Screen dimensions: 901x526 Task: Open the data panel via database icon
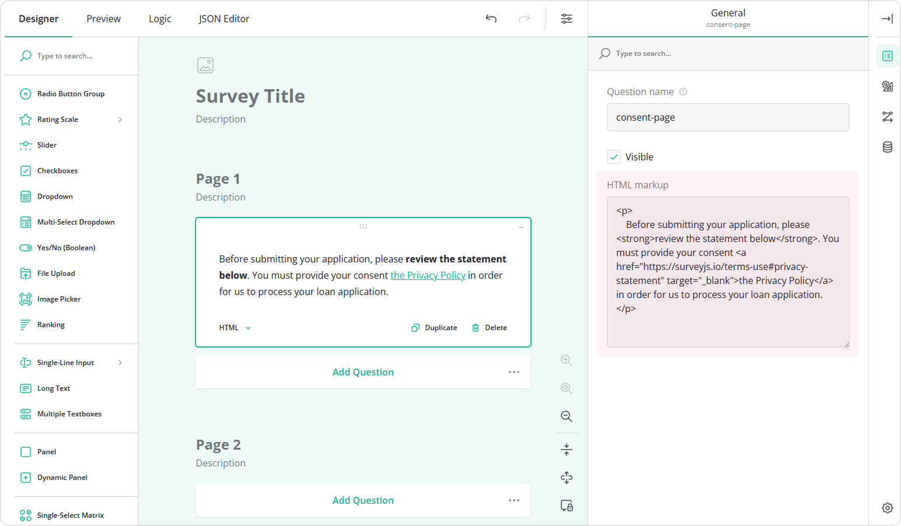coord(886,147)
